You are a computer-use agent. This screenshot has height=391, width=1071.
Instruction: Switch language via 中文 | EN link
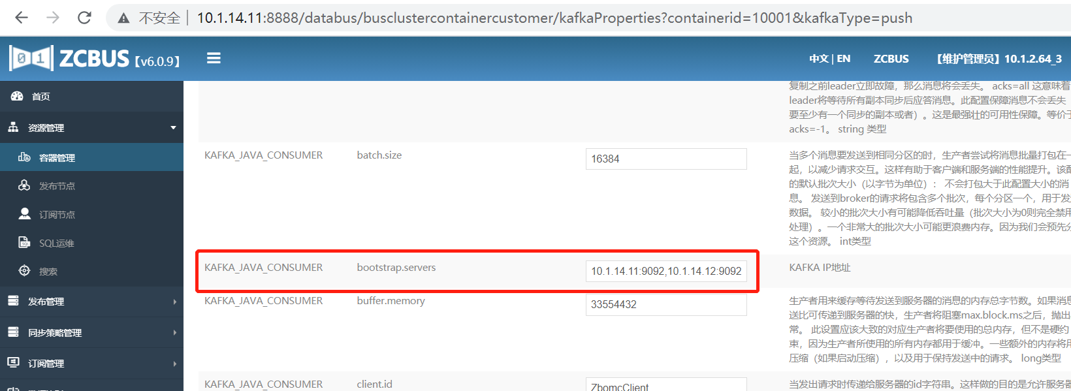[829, 59]
